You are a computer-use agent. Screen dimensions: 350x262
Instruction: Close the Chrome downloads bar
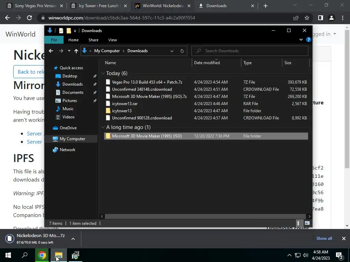pos(344,238)
